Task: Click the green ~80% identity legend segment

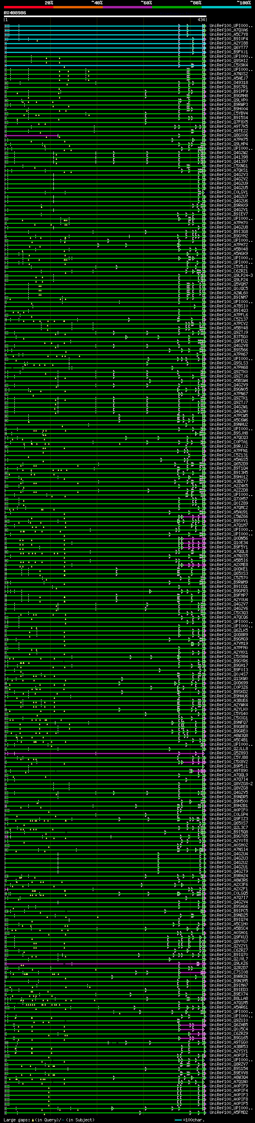Action: [177, 7]
